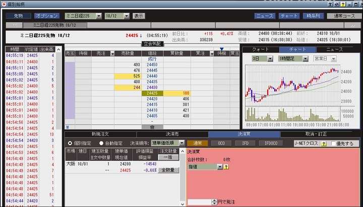Viewport: 363px width, 207px height.
Task: Click the yellow 525 sell quantity cell
Action: click(x=128, y=76)
